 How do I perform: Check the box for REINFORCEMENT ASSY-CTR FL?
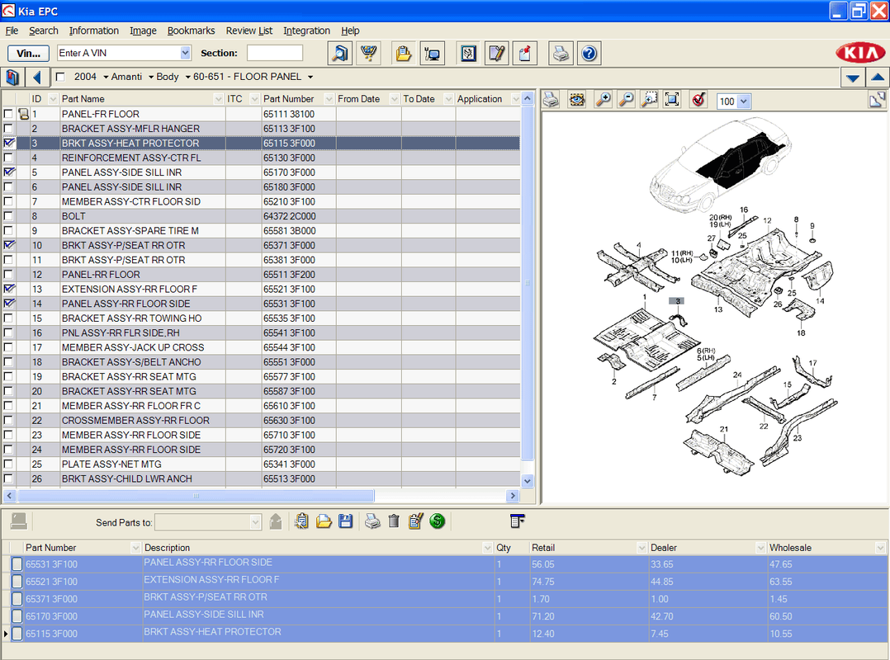(8, 158)
